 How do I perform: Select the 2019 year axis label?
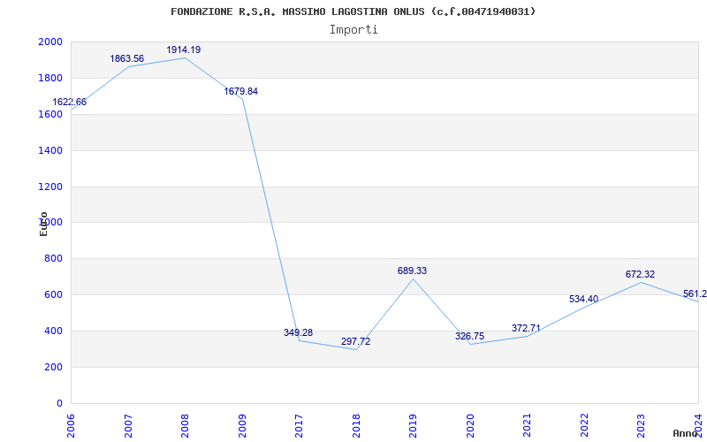(x=414, y=425)
